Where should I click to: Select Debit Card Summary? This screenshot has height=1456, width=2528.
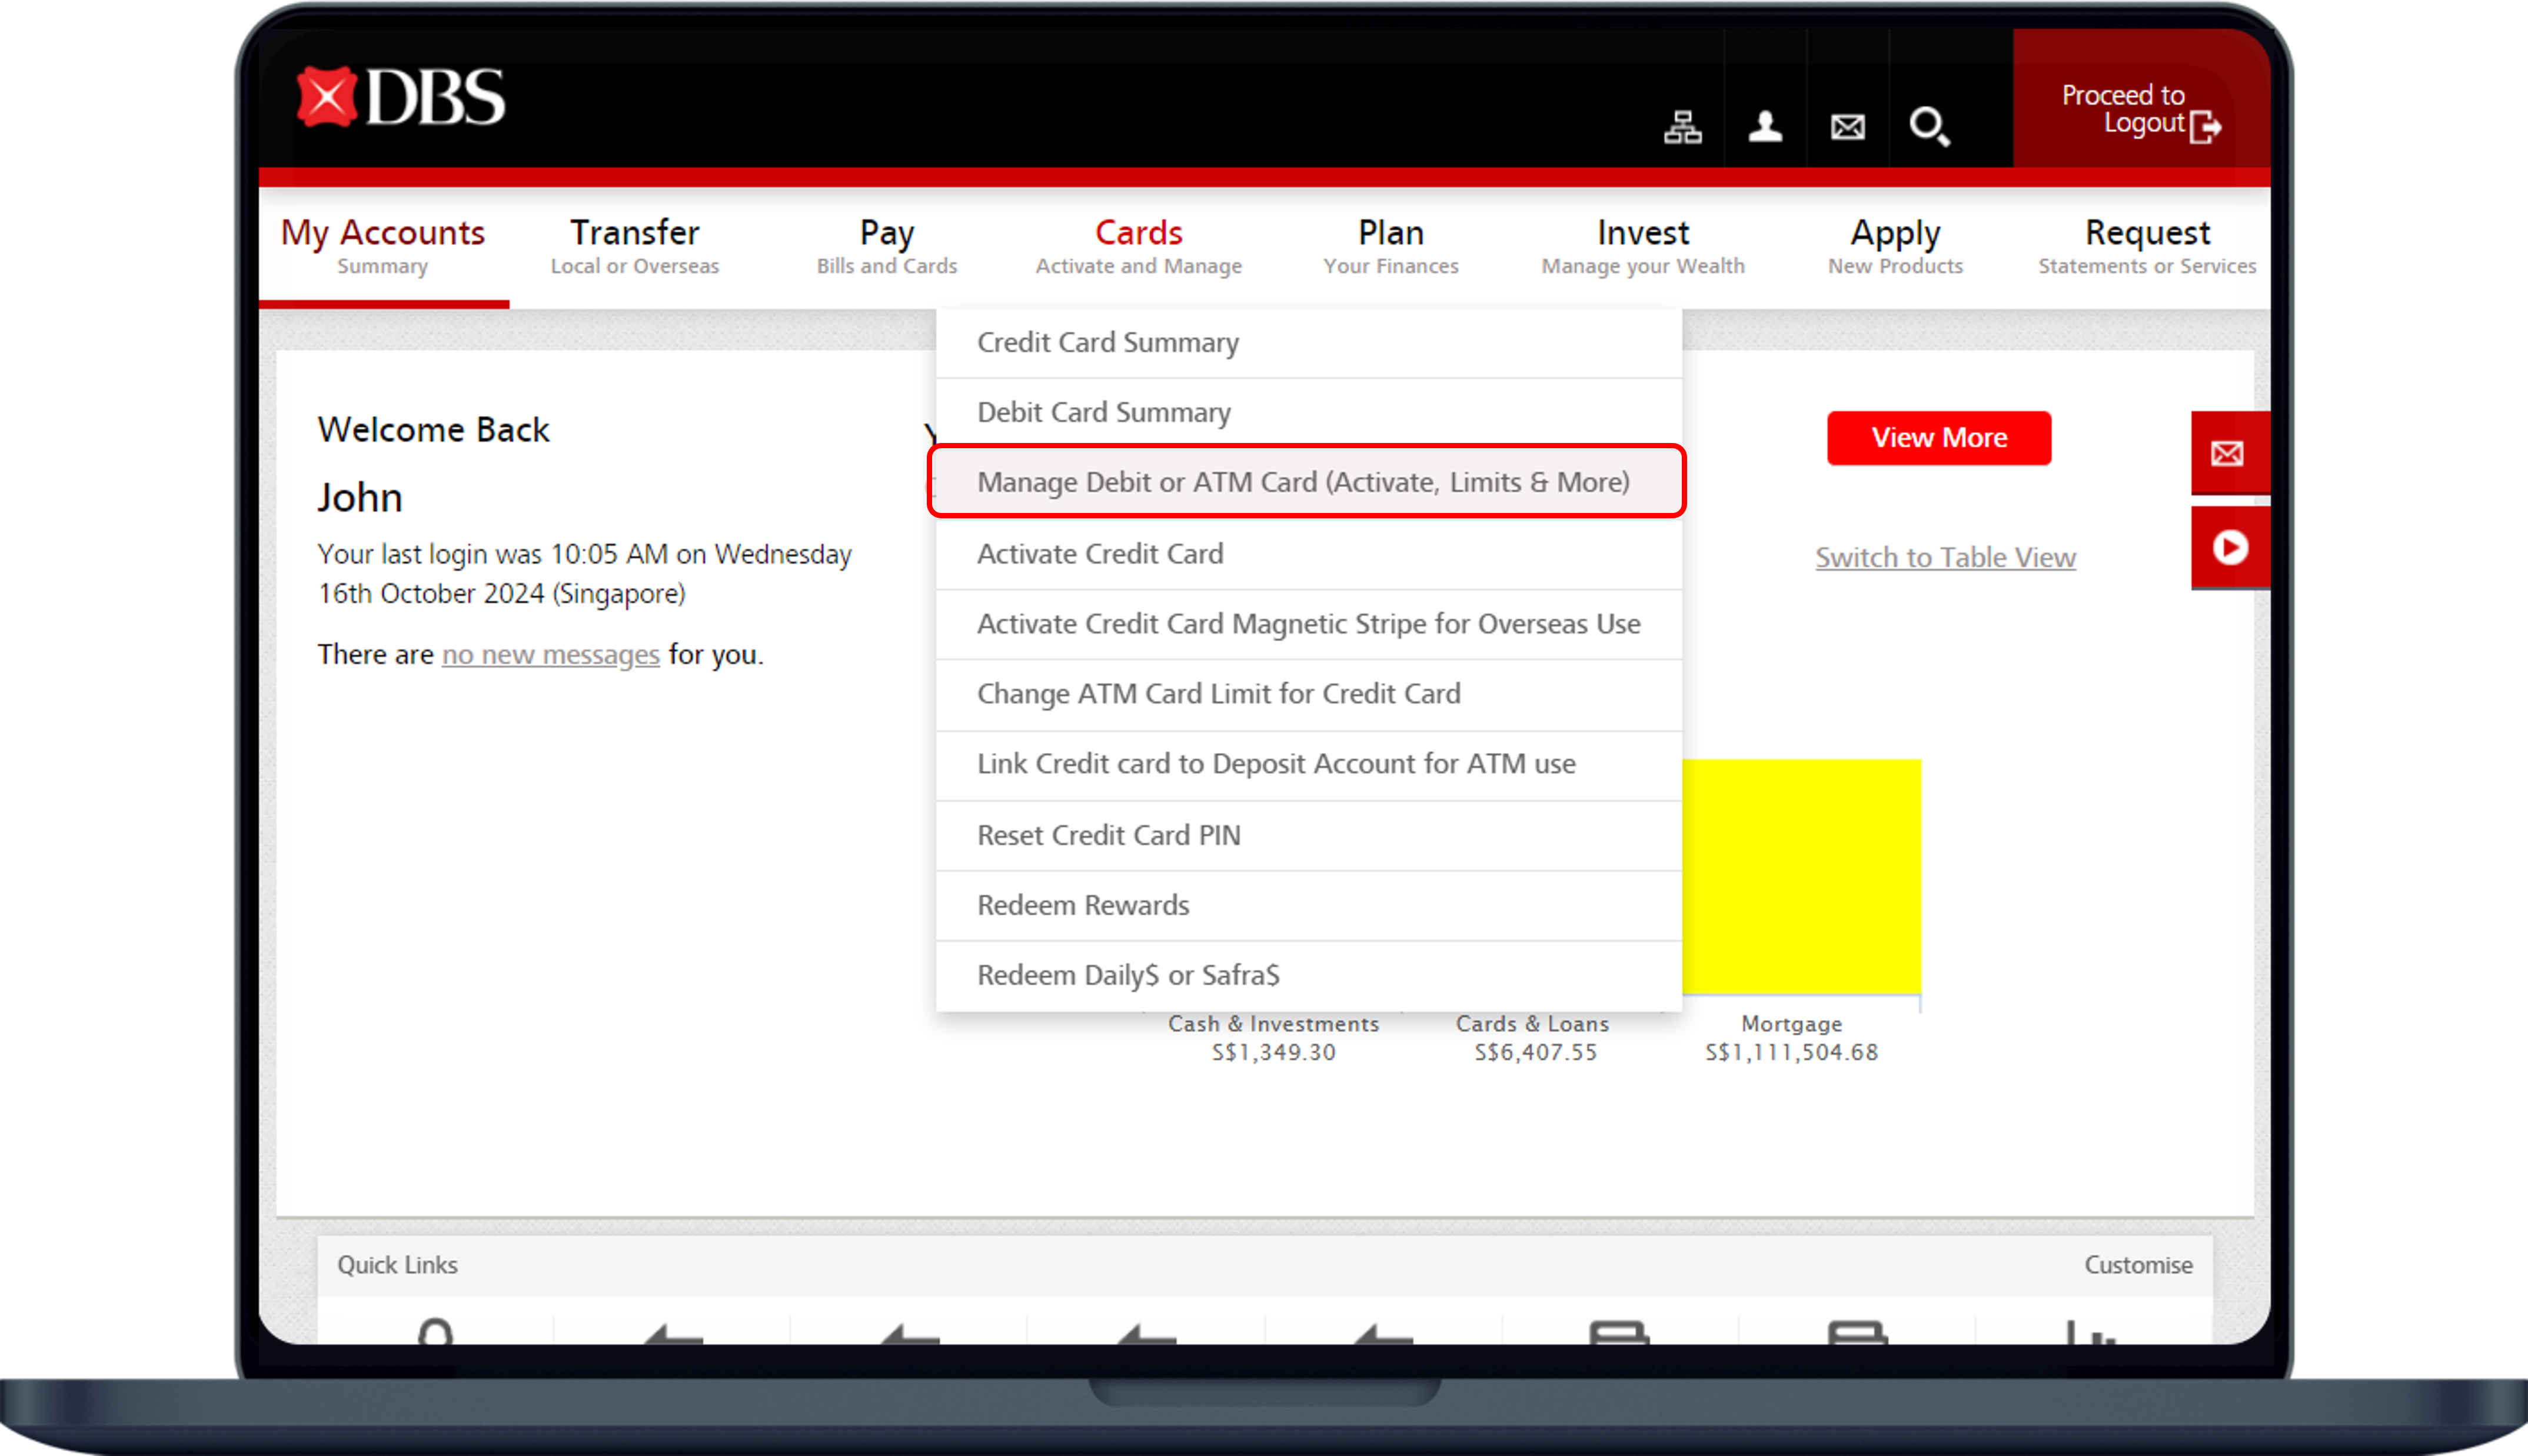click(1308, 413)
